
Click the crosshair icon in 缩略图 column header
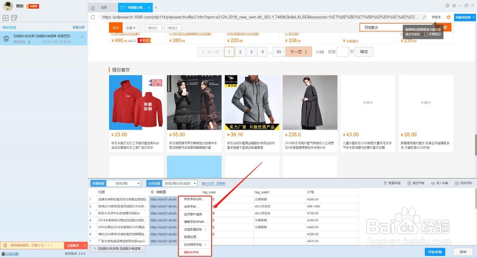pyautogui.click(x=153, y=192)
